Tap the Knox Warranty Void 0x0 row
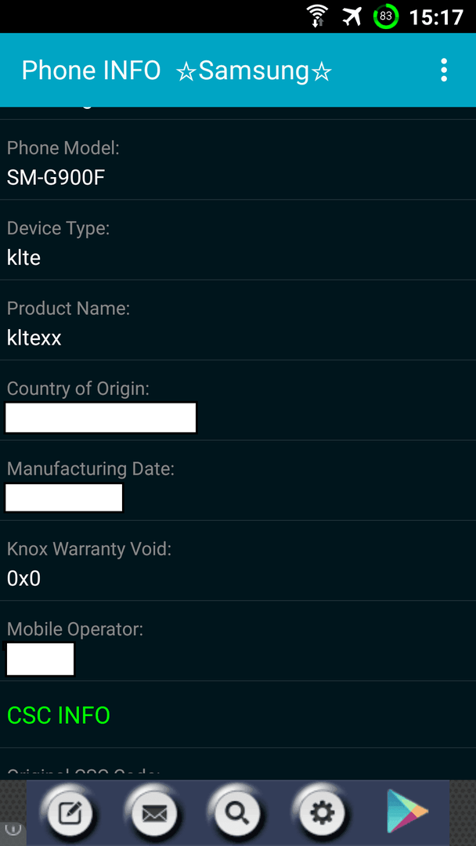 click(x=238, y=561)
